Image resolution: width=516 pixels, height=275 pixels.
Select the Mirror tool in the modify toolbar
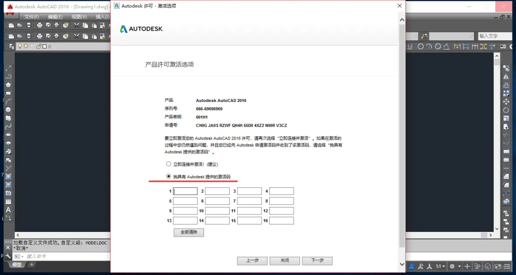[x=506, y=77]
